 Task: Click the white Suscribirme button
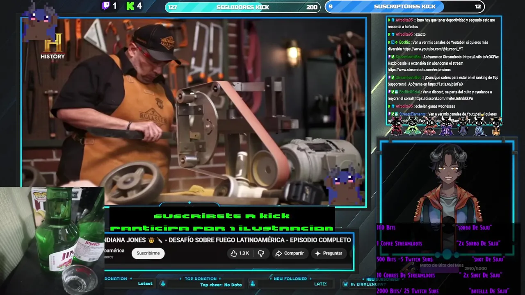pos(148,253)
